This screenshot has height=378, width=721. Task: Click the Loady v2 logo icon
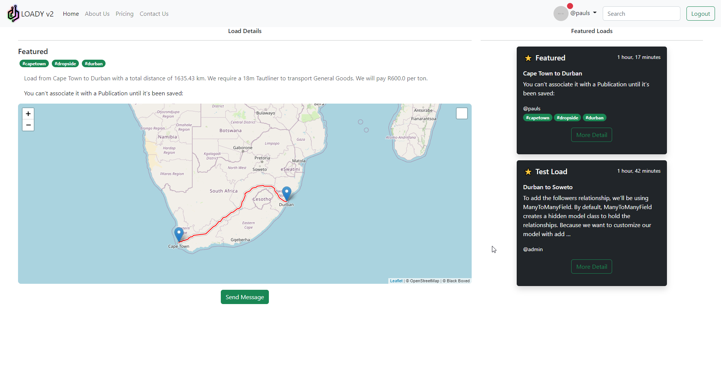13,14
